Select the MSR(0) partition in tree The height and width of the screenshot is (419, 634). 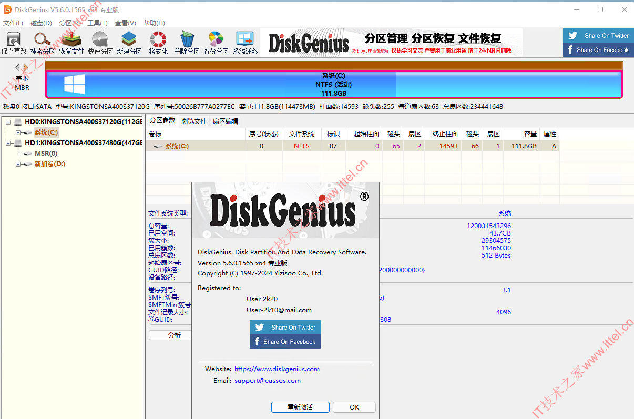46,154
